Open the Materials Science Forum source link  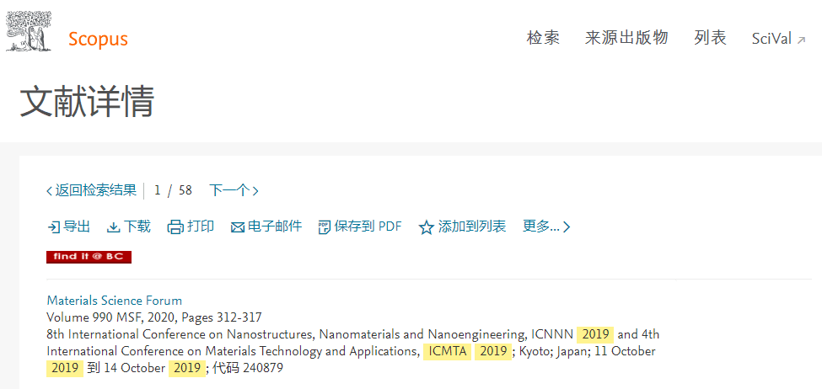pyautogui.click(x=115, y=301)
